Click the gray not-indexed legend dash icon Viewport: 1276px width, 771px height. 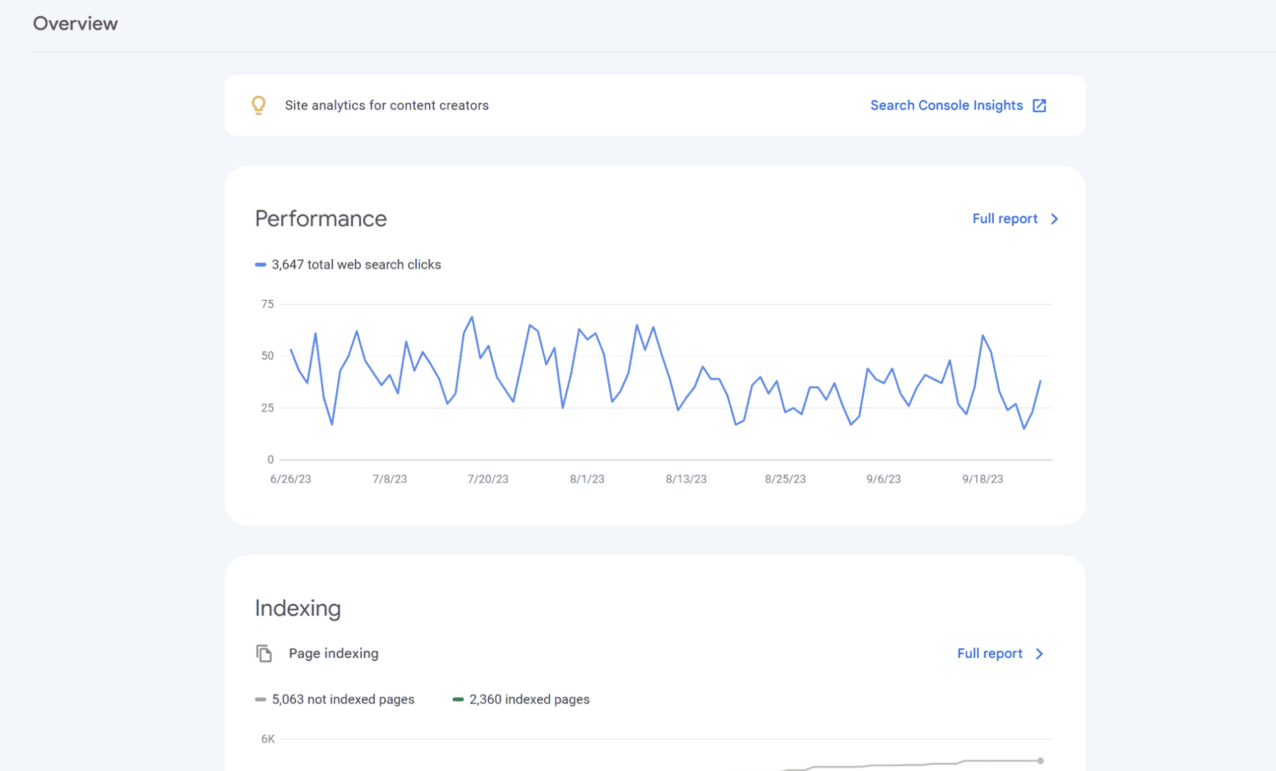coord(260,698)
